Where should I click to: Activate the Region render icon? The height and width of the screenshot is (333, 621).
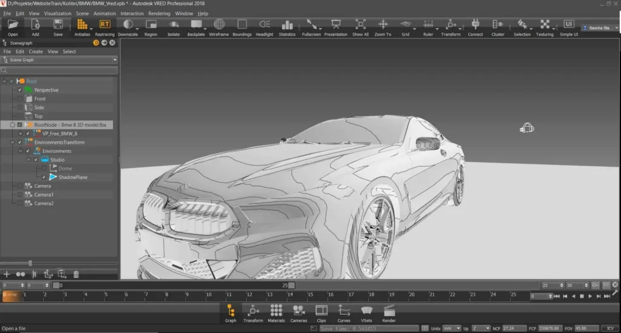pyautogui.click(x=151, y=24)
